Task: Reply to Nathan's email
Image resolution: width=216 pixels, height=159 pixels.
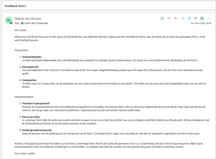Action: click(169, 18)
